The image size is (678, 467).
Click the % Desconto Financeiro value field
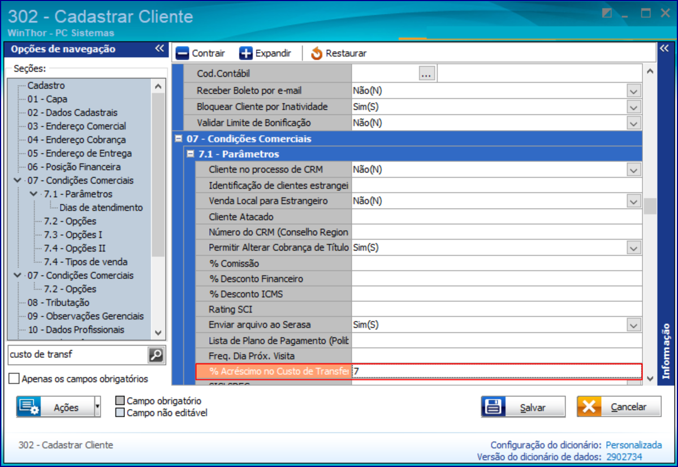[496, 279]
